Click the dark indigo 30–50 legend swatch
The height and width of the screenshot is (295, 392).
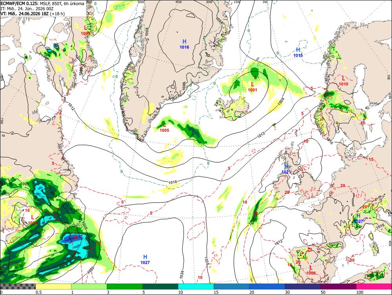[x=303, y=286]
